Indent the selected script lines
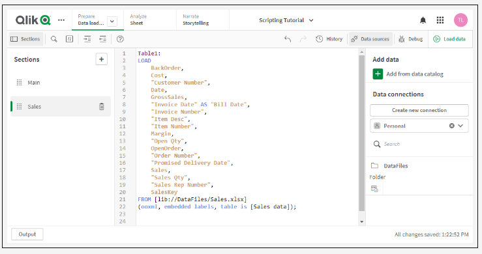 (87, 39)
